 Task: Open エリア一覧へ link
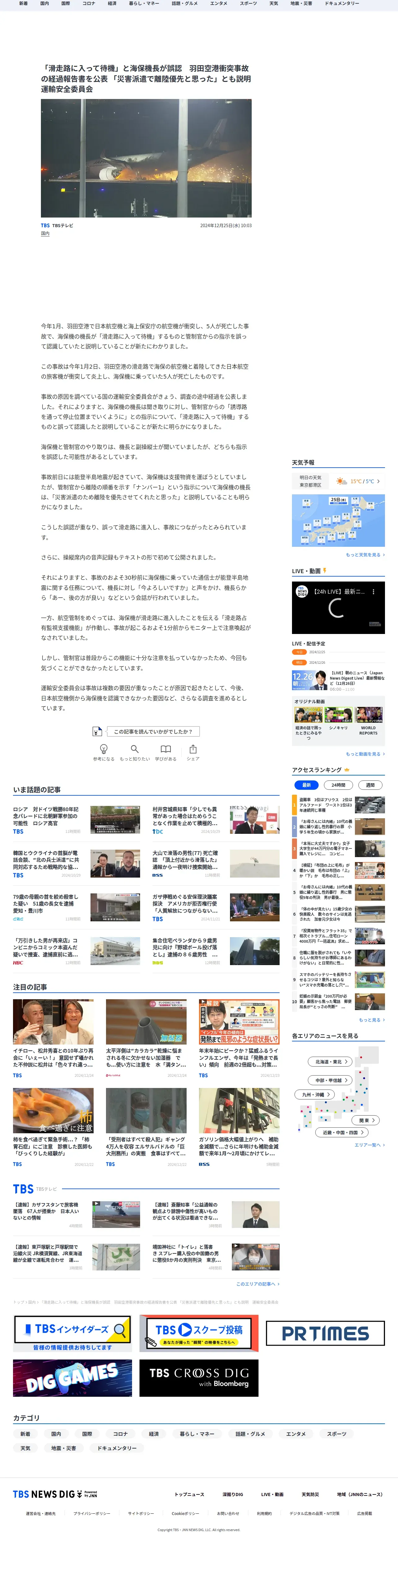click(369, 1145)
